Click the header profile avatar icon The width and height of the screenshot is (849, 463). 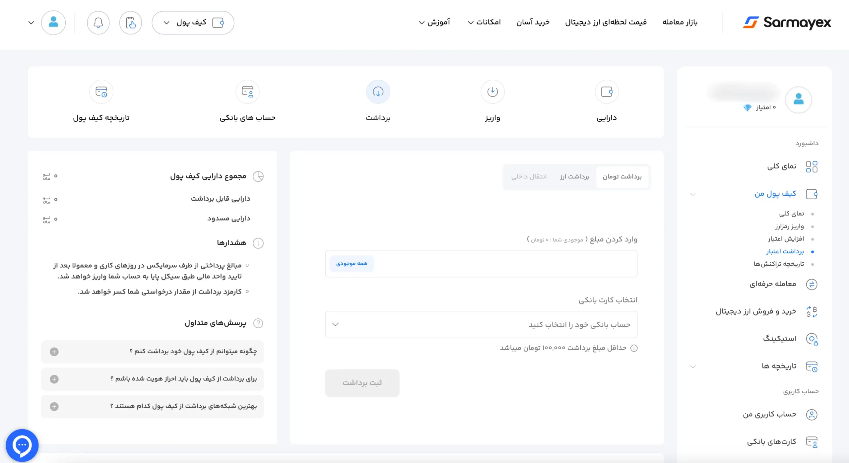[53, 23]
